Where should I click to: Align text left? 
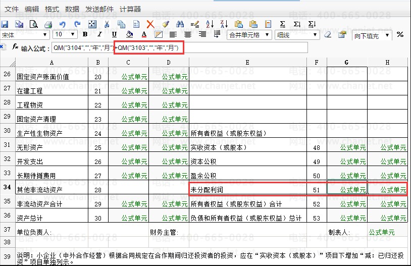pos(173,34)
